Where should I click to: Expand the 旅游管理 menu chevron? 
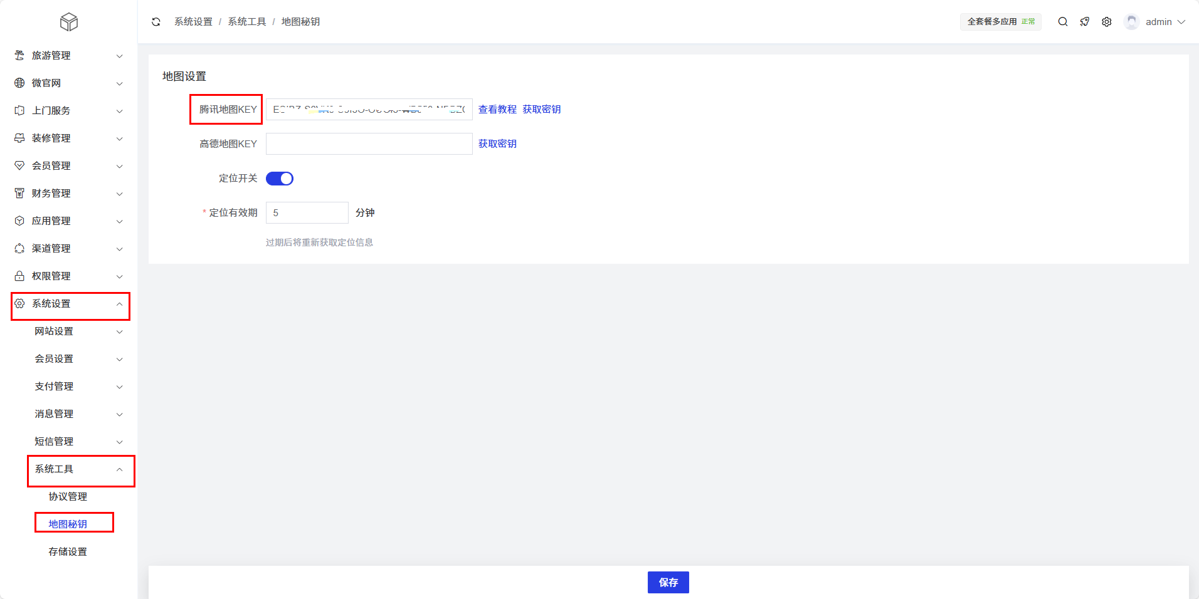(119, 56)
